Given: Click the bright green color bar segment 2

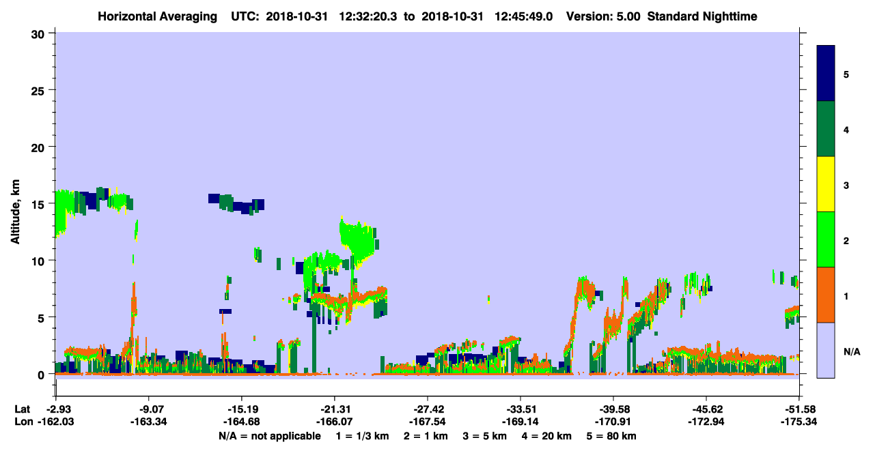Looking at the screenshot, I should (826, 239).
